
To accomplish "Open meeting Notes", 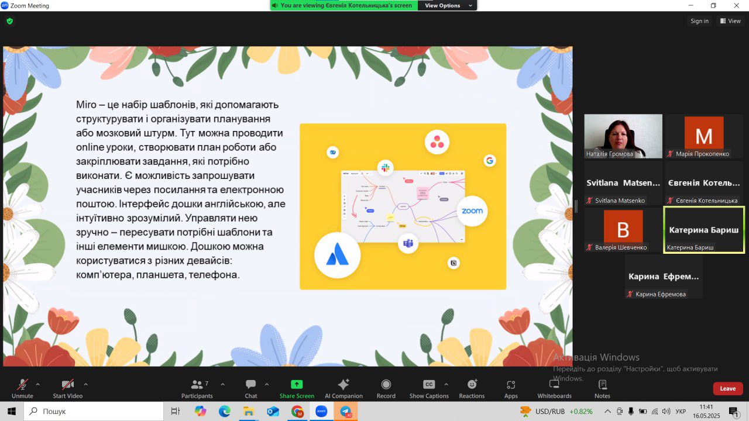I will [602, 388].
